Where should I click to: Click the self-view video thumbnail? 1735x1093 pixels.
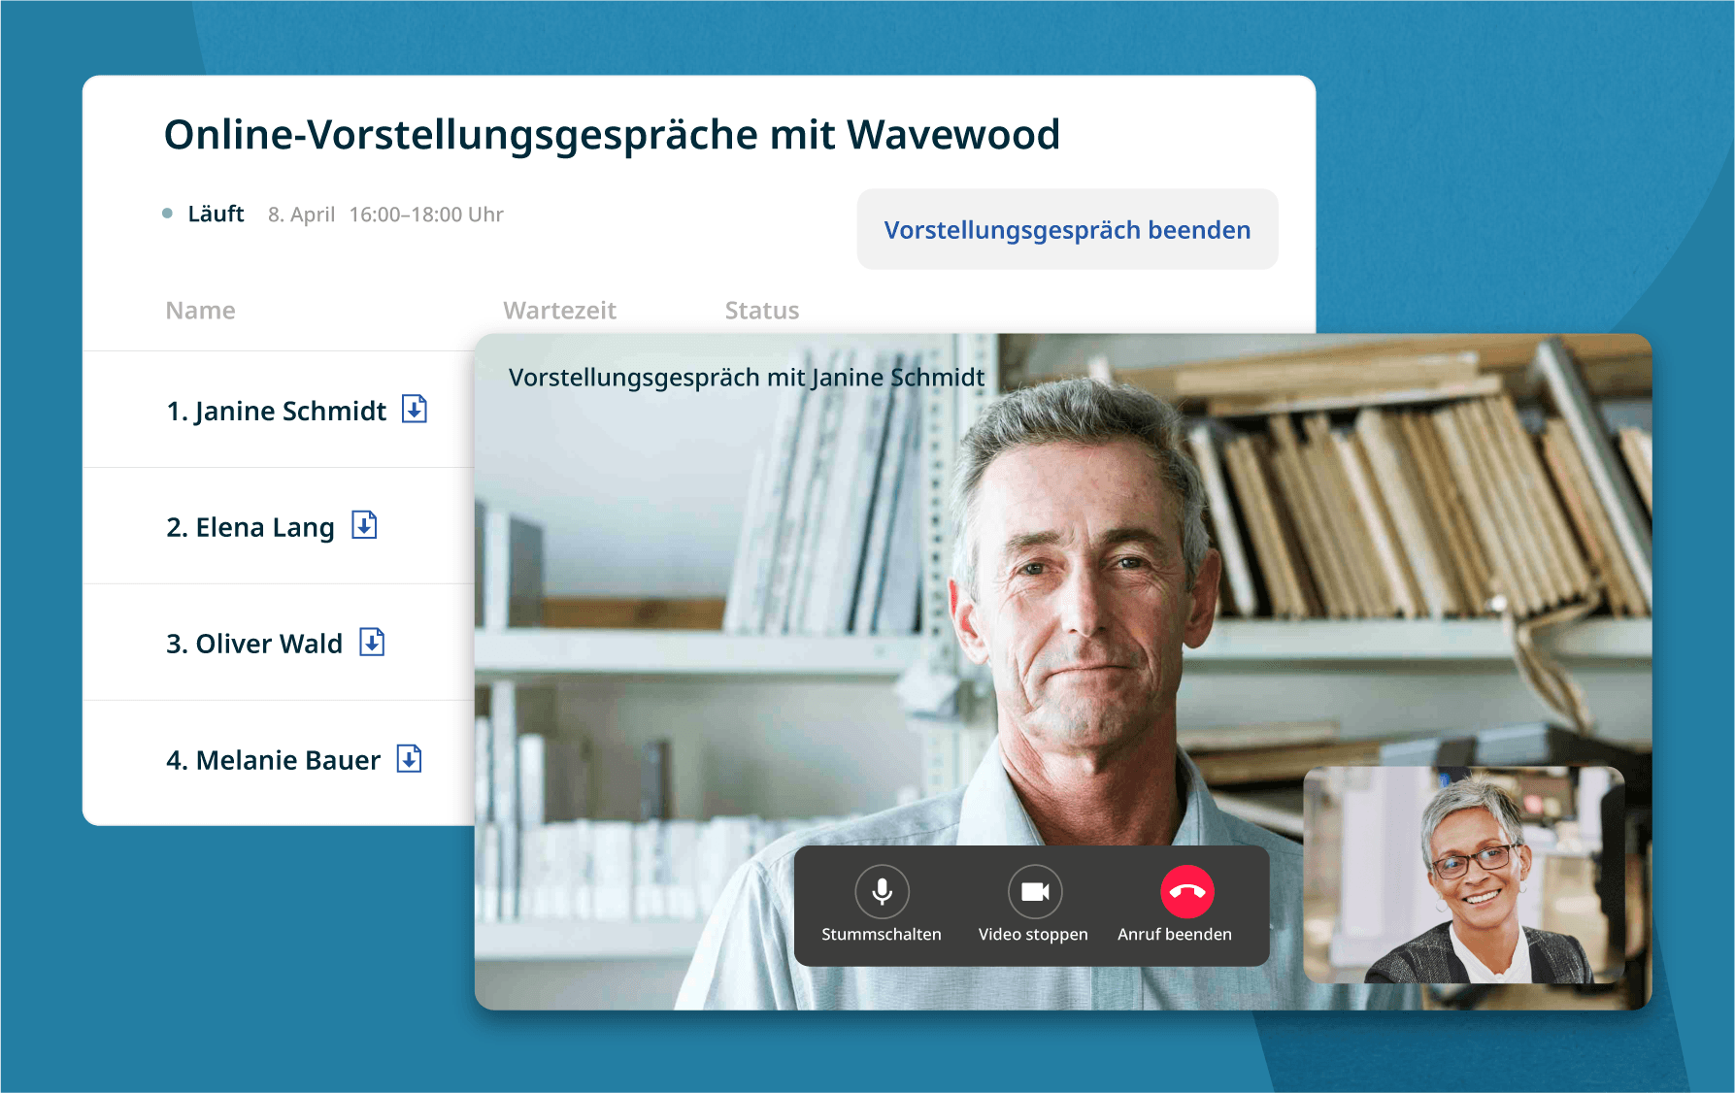(1463, 875)
